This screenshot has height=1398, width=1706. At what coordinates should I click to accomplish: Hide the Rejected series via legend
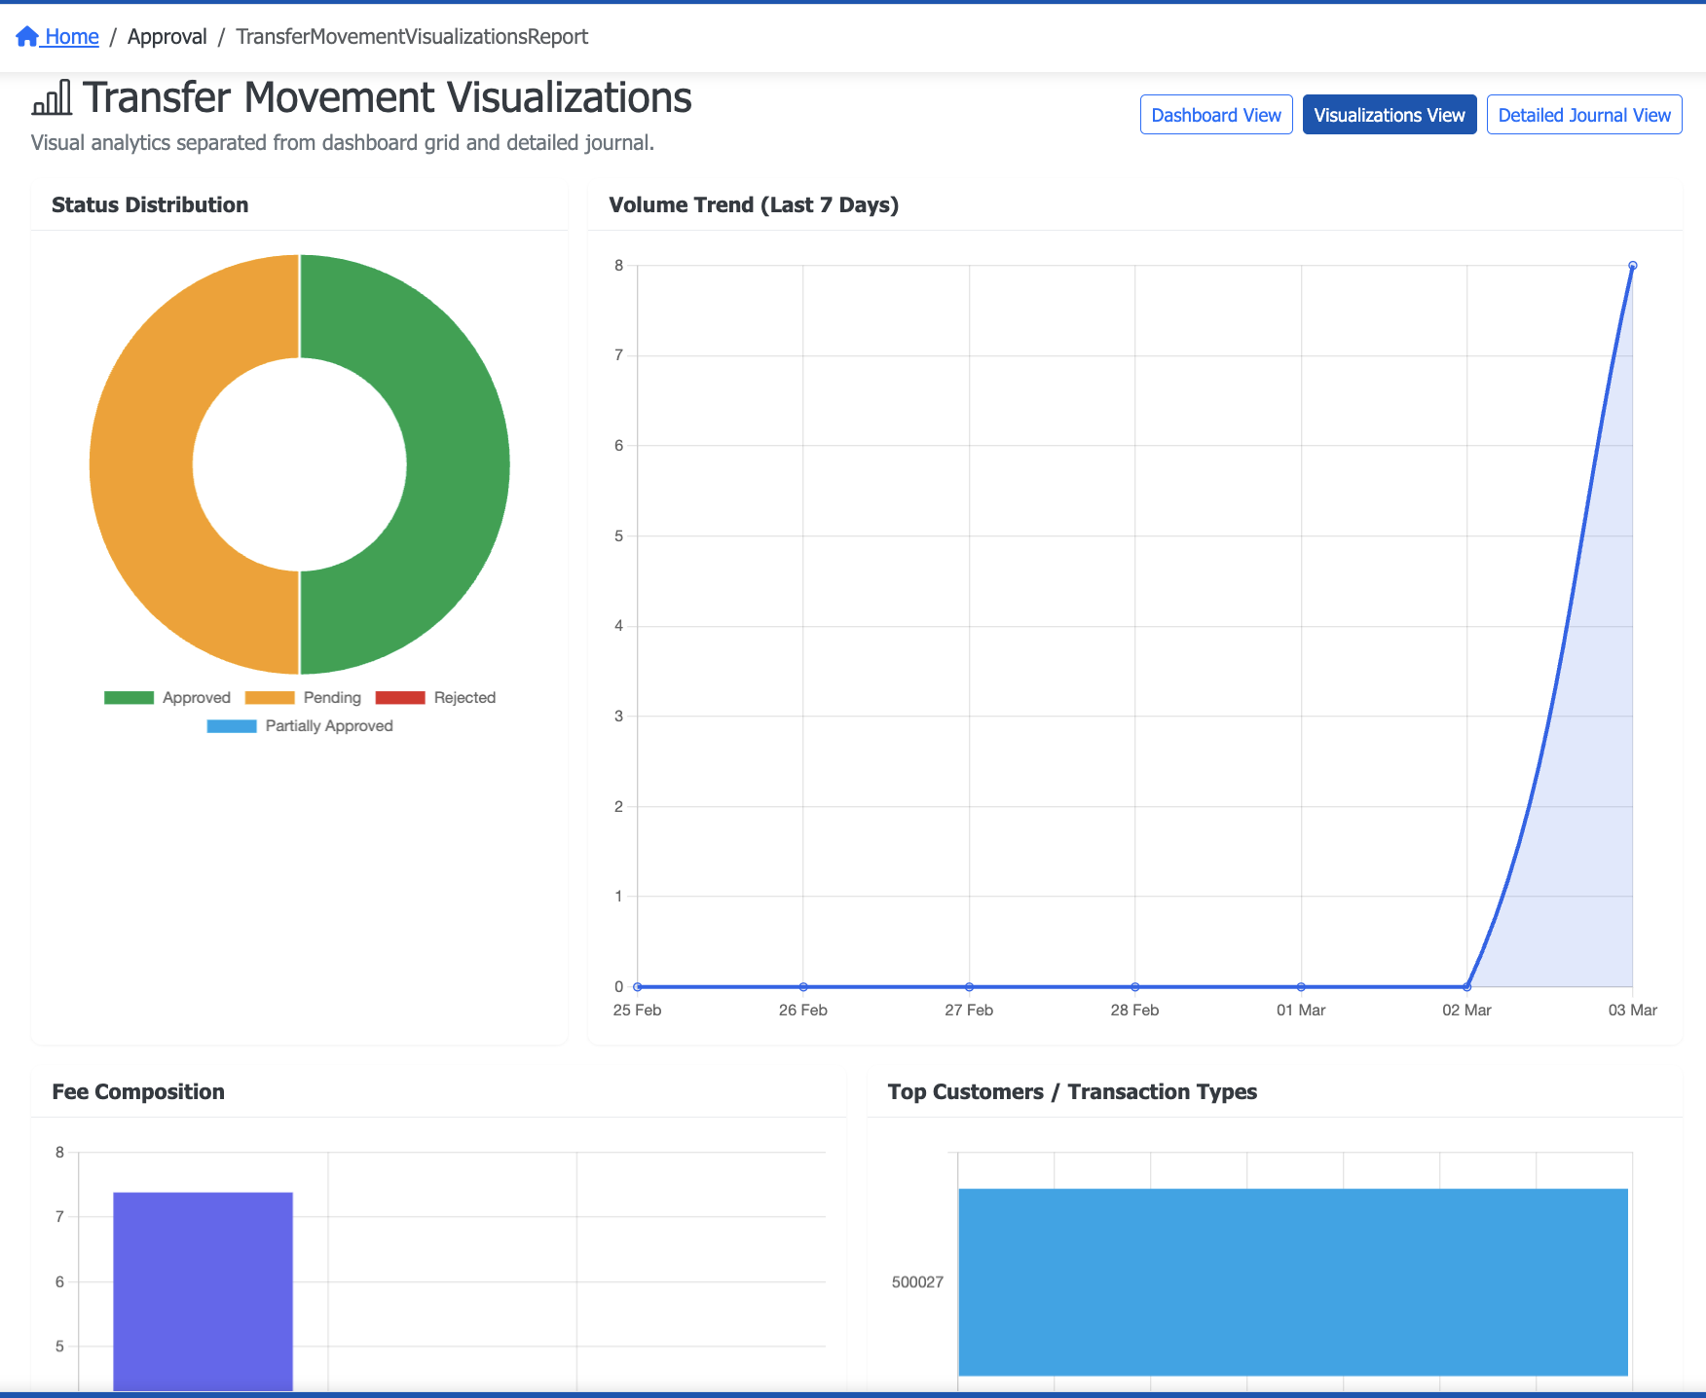[x=464, y=698]
